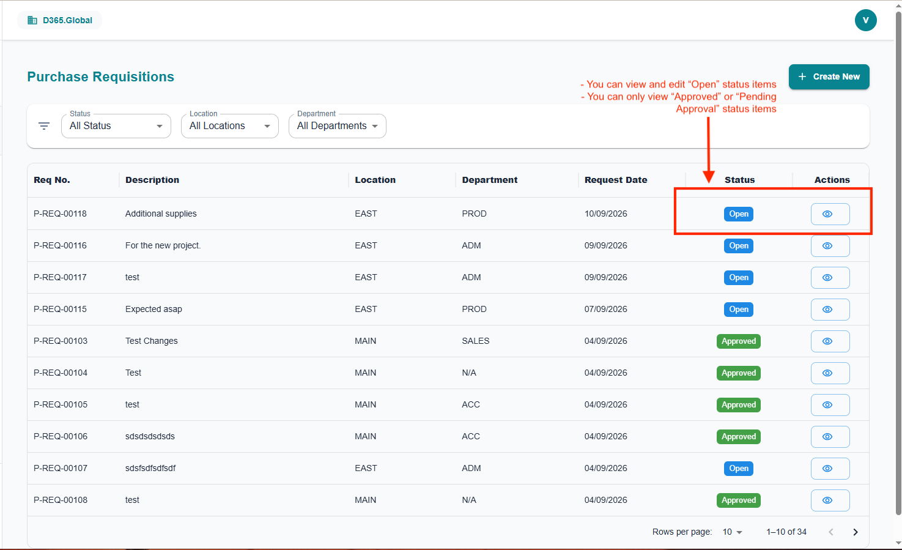View requisition P-REQ-00116 with eye icon
Image resolution: width=902 pixels, height=550 pixels.
830,246
